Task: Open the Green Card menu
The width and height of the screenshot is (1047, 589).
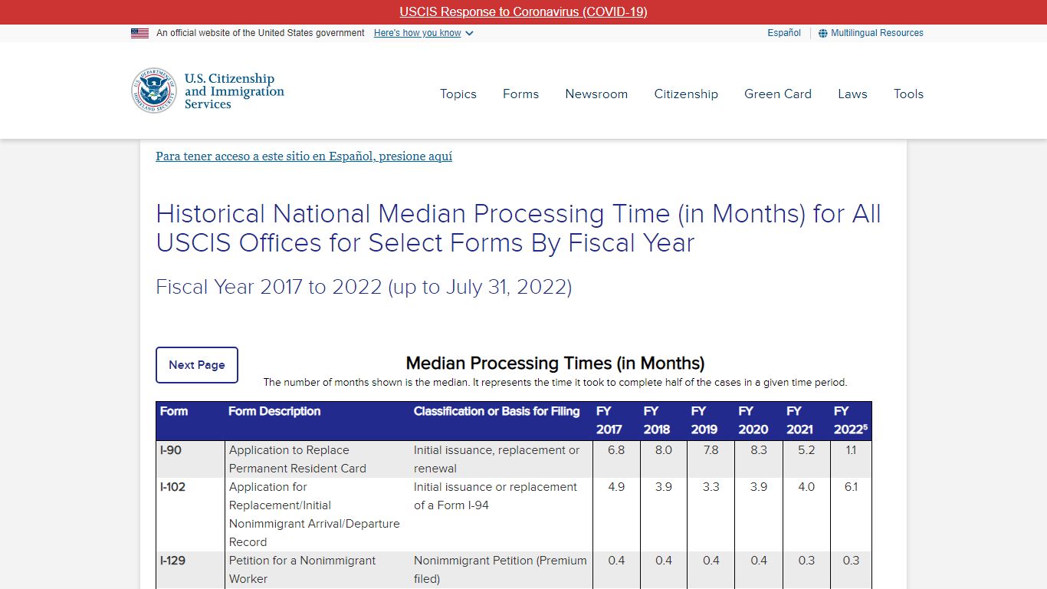Action: (778, 94)
